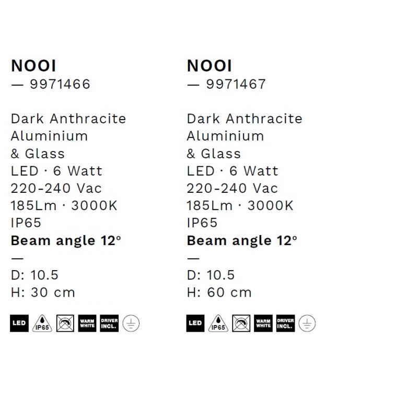Select the right NOOI product title
The image size is (418, 418).
point(210,66)
